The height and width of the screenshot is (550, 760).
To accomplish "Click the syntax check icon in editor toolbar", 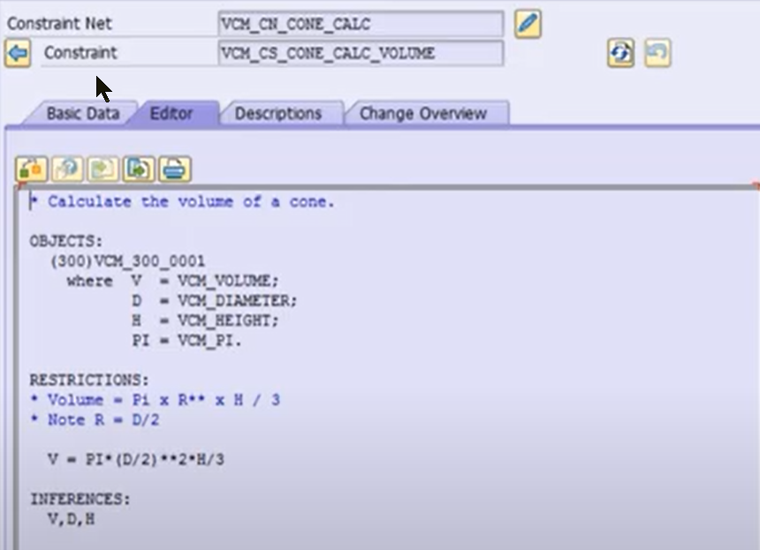I will tap(67, 170).
